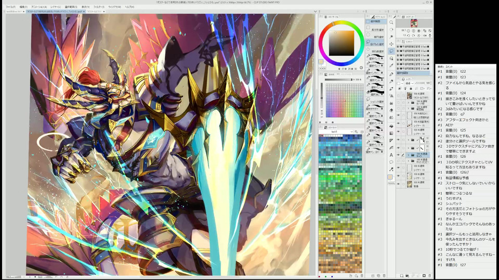This screenshot has width=499, height=280.
Task: Show the キャラ のコピー folder layer
Action: [x=398, y=161]
